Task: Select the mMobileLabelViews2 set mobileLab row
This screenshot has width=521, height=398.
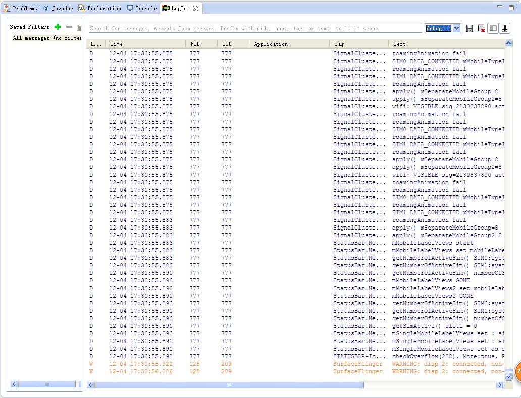Action: pyautogui.click(x=296, y=288)
